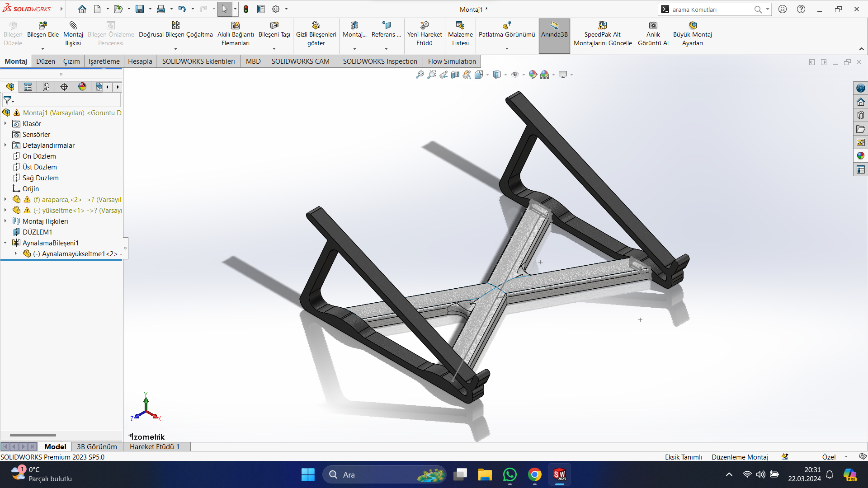Click the Malzeme Listesi icon
Image resolution: width=868 pixels, height=488 pixels.
click(460, 26)
